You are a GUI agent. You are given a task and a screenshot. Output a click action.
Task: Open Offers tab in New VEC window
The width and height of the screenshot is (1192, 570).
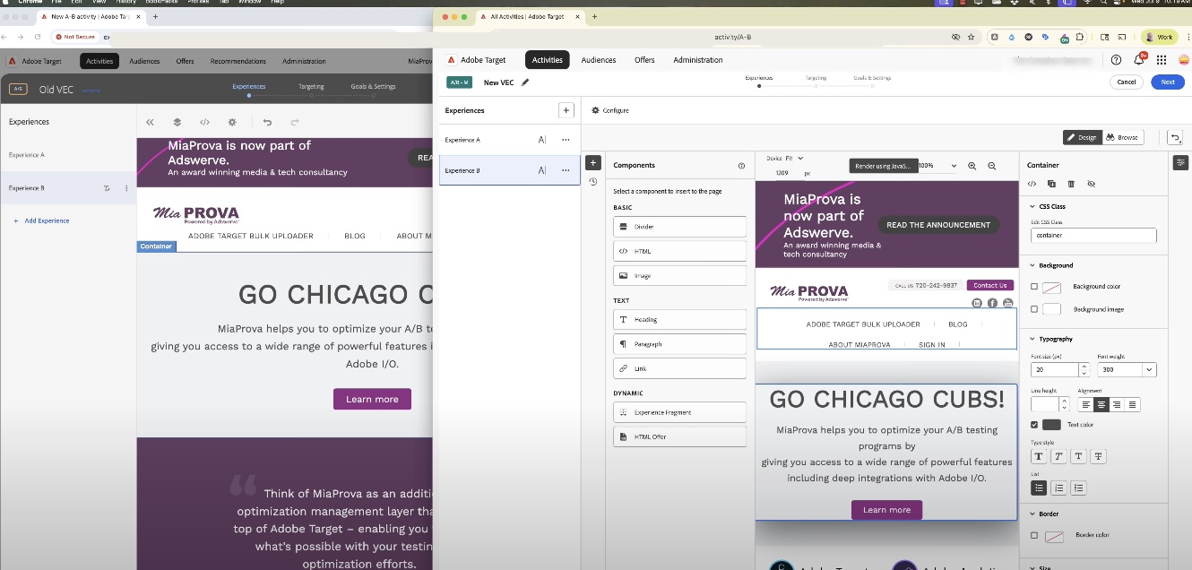(644, 60)
